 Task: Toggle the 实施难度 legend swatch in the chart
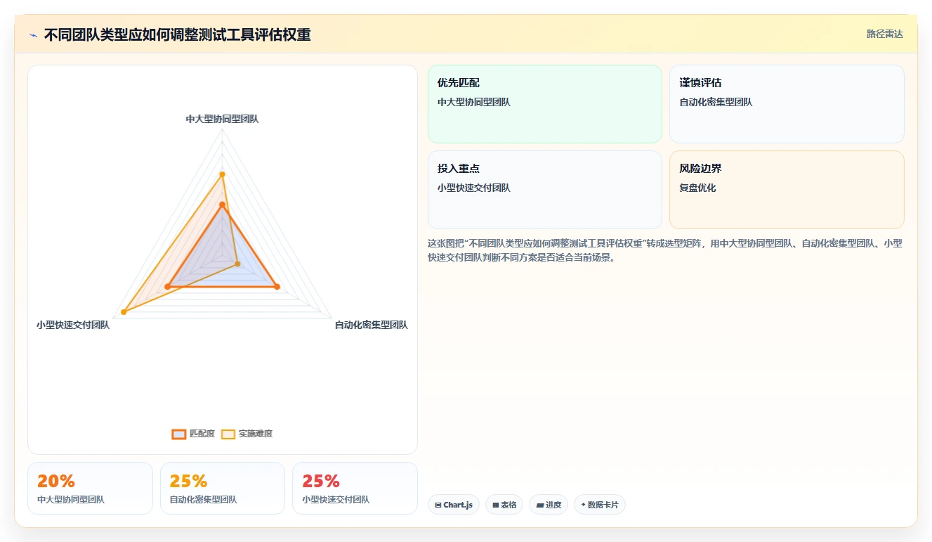tap(228, 434)
